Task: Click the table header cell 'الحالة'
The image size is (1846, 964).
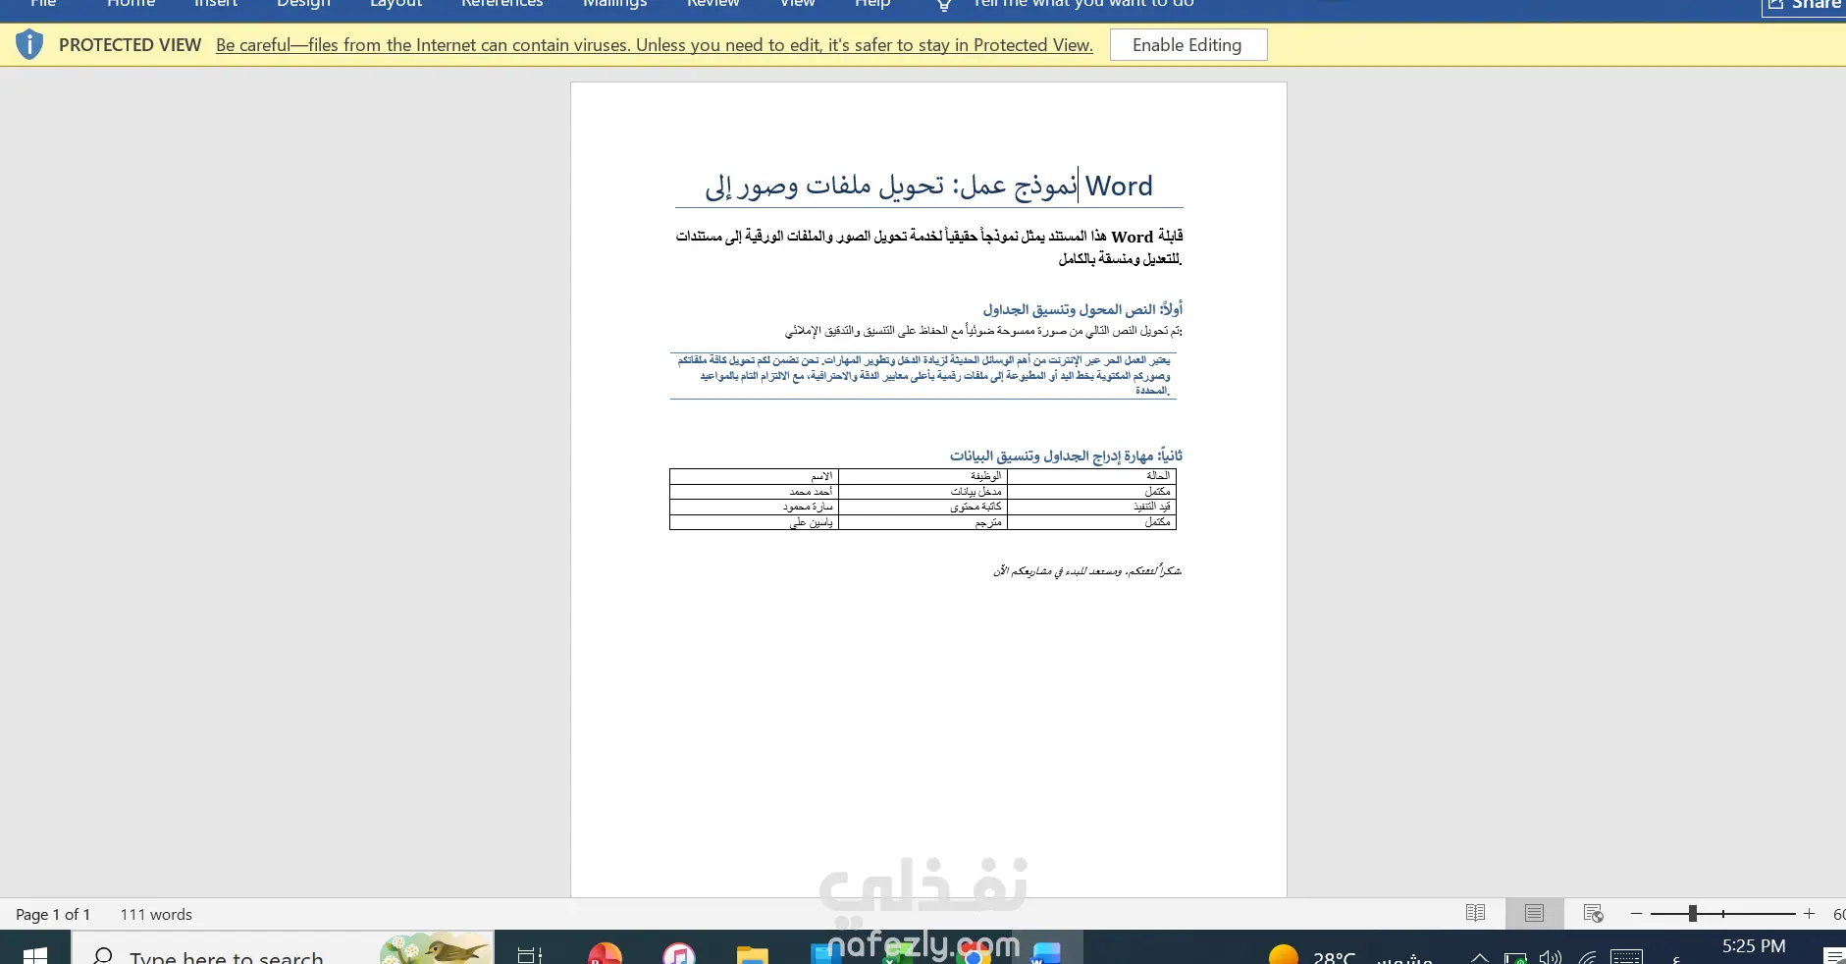Action: coord(1091,476)
